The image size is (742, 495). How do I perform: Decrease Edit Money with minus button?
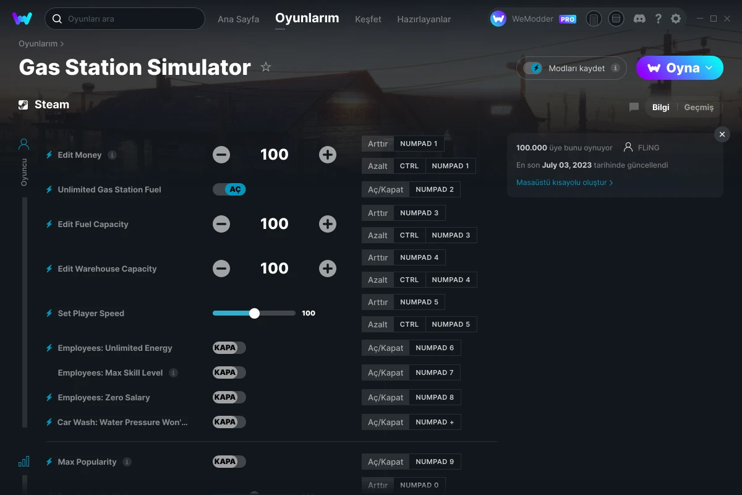coord(221,155)
